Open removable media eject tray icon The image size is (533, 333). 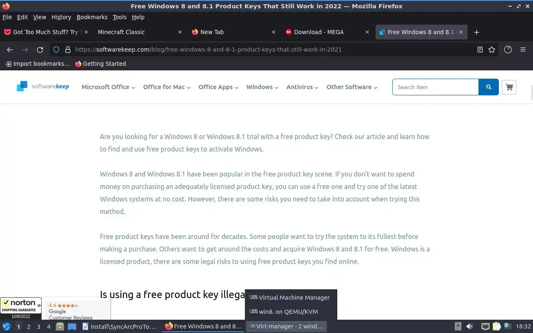click(458, 327)
